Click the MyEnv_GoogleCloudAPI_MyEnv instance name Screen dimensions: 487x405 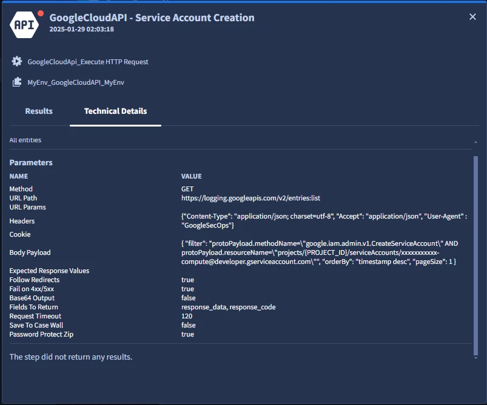(76, 82)
